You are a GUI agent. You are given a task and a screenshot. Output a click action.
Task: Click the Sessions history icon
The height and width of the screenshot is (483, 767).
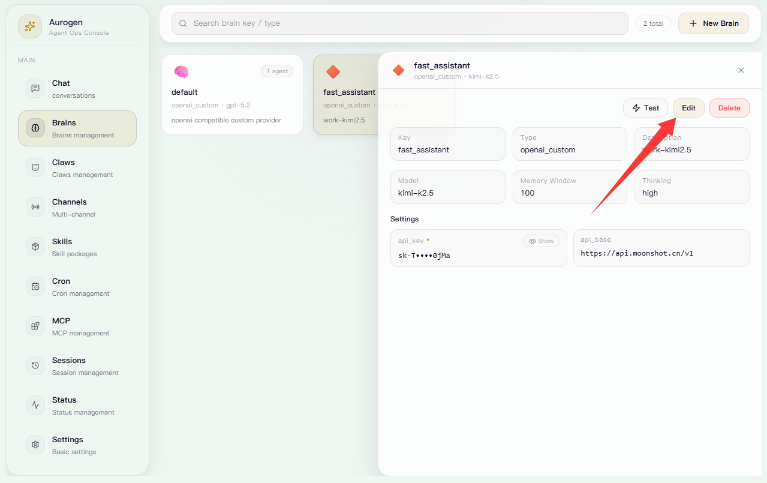[35, 366]
